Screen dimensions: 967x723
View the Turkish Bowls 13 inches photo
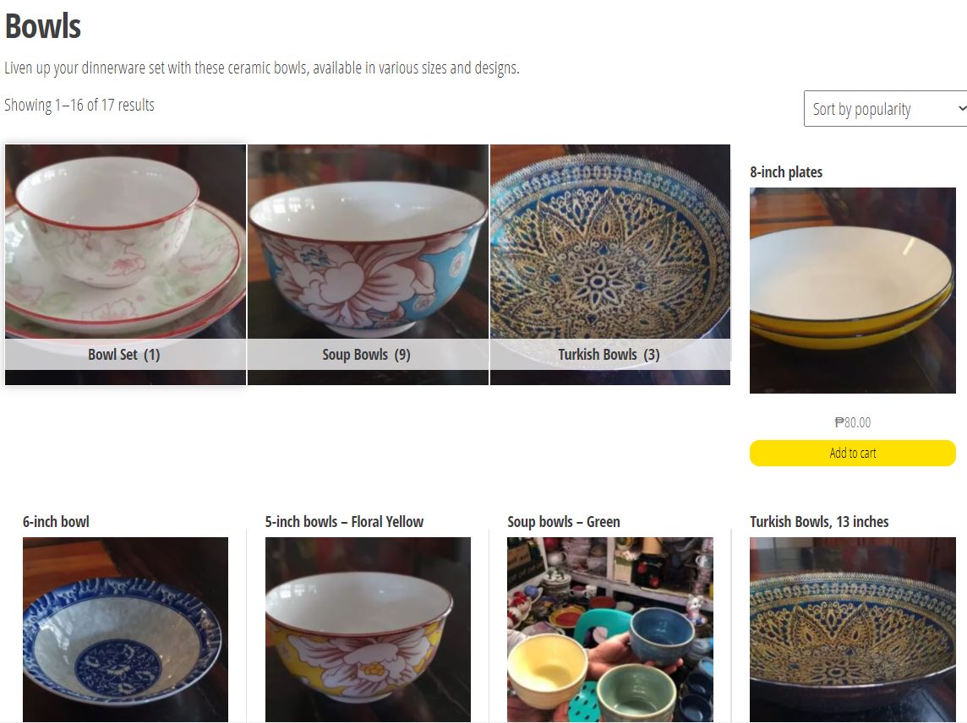pos(852,629)
